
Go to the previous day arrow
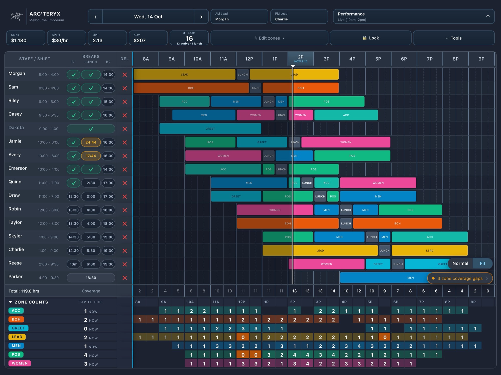coord(95,17)
